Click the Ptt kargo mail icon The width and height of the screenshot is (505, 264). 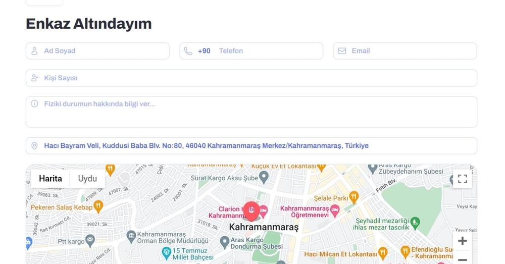pos(90,240)
